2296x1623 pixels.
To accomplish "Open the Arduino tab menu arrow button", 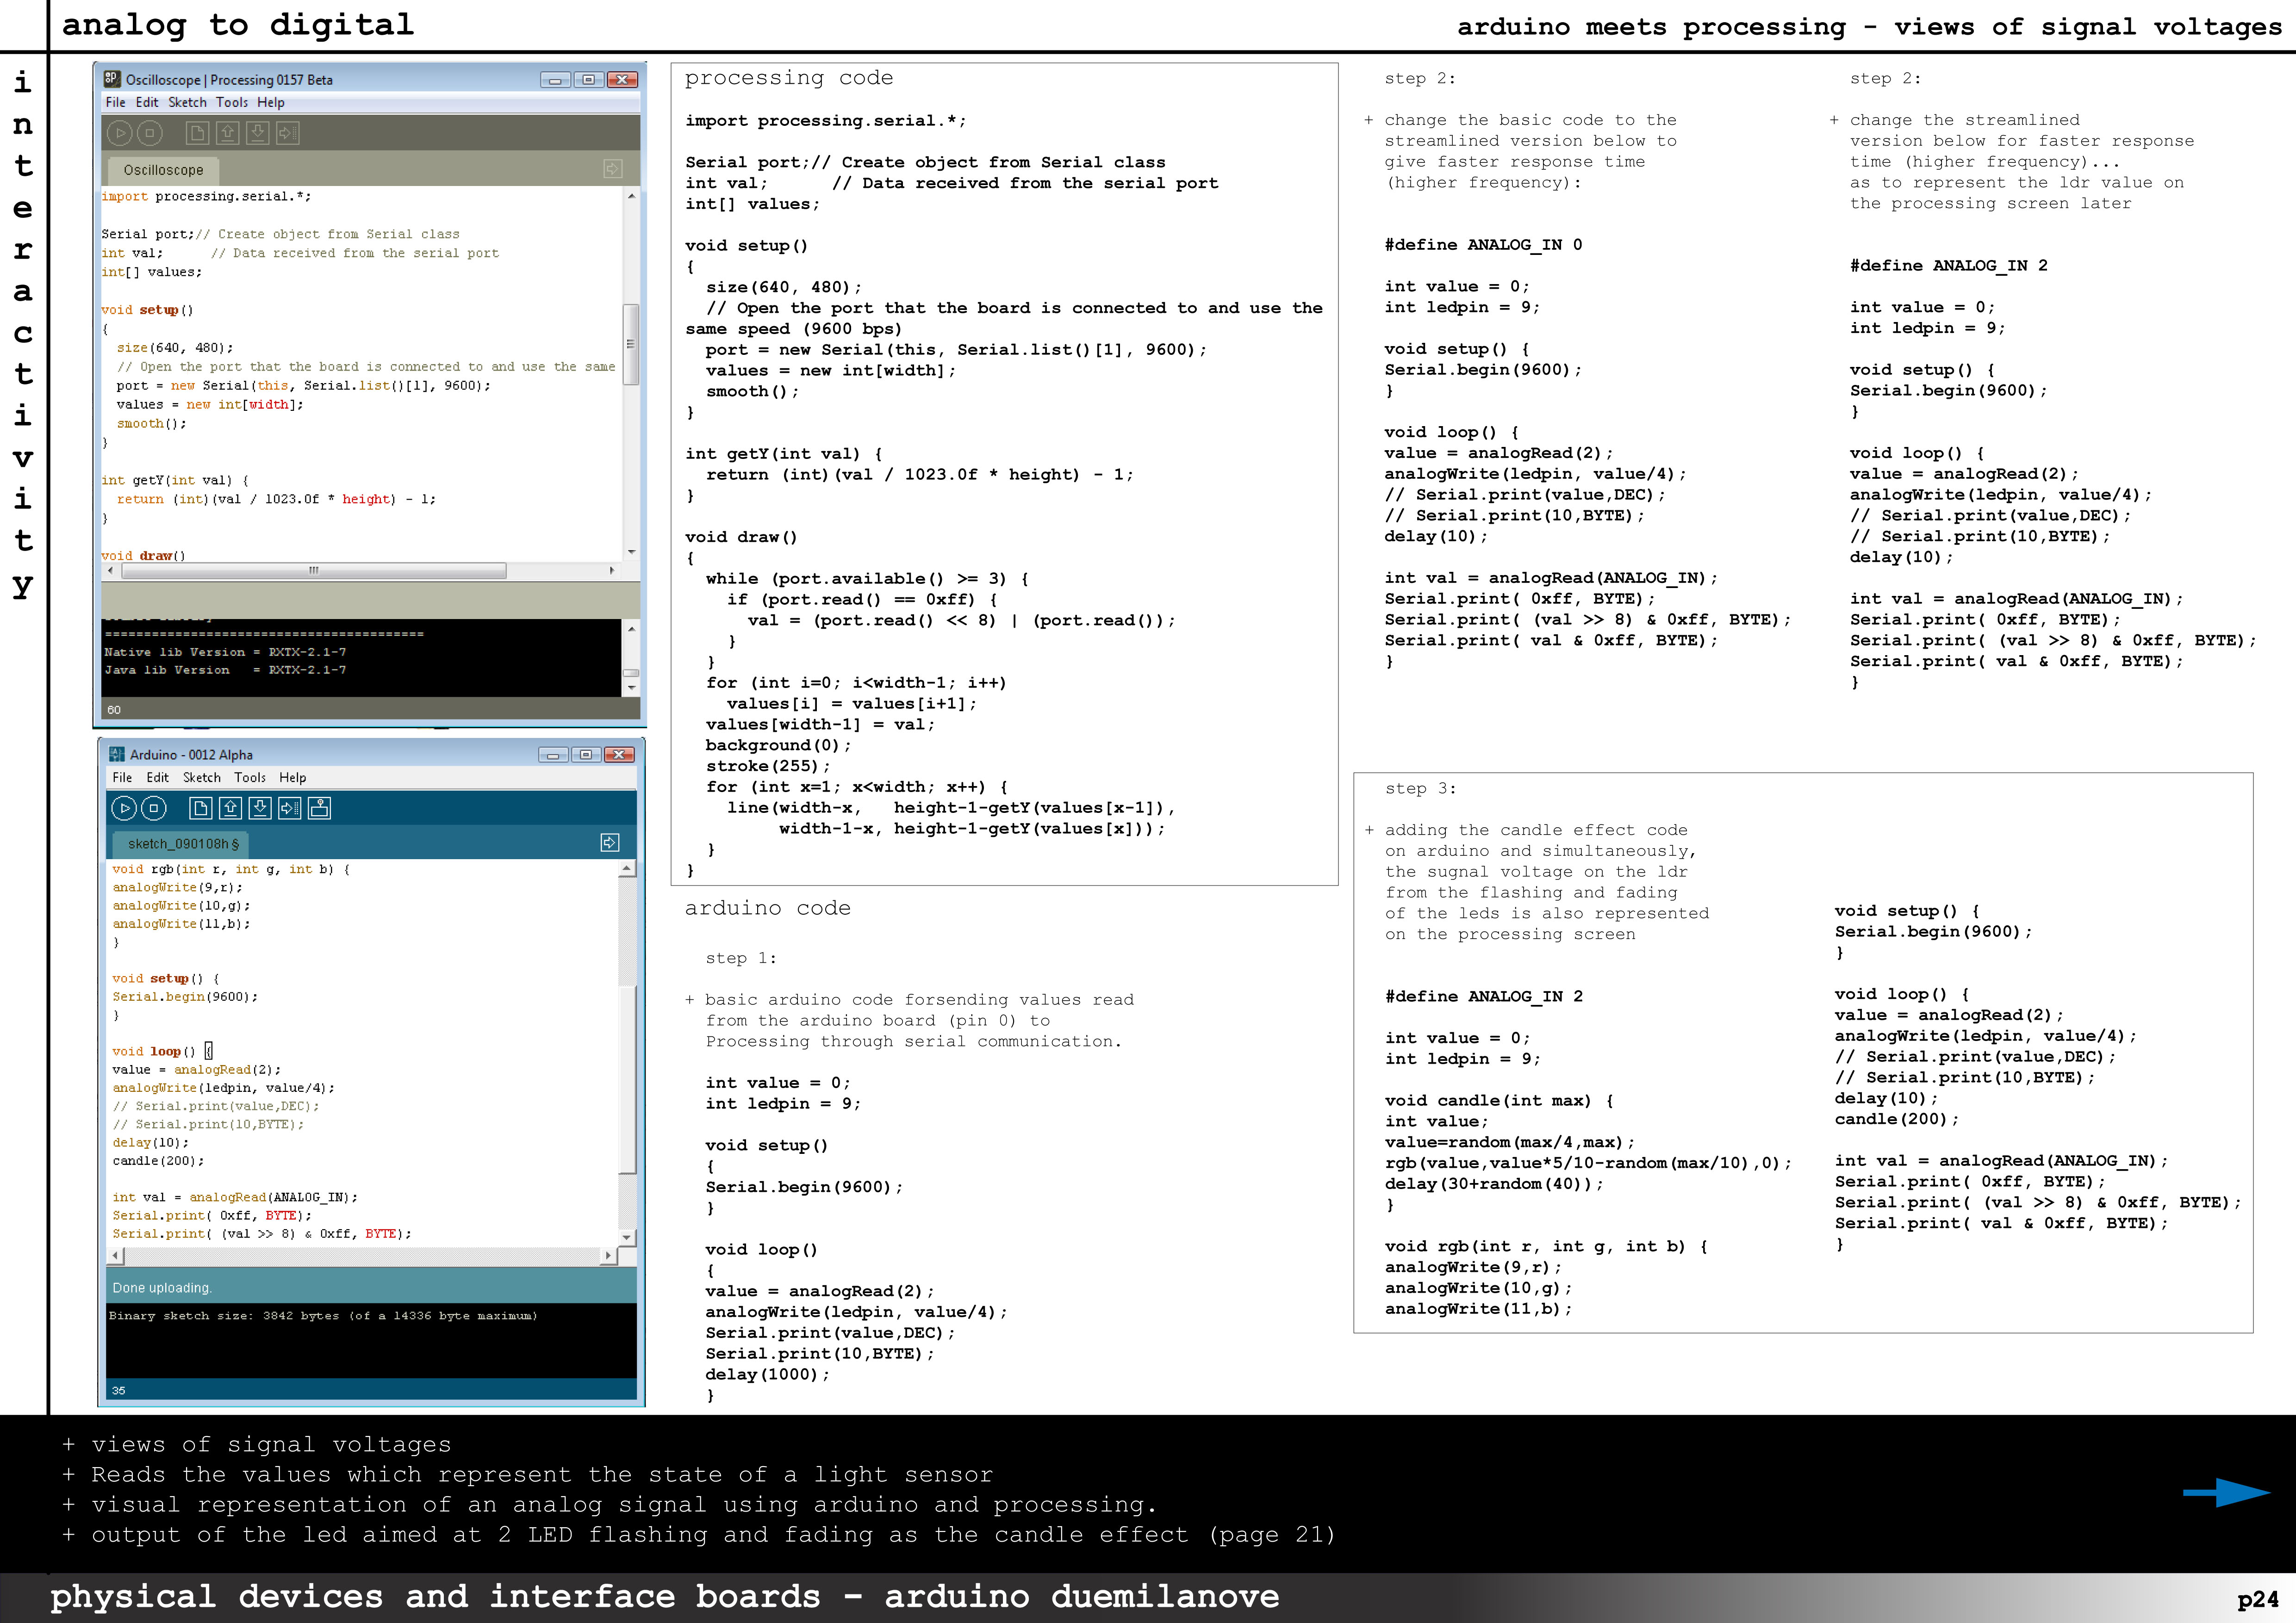I will click(x=610, y=842).
